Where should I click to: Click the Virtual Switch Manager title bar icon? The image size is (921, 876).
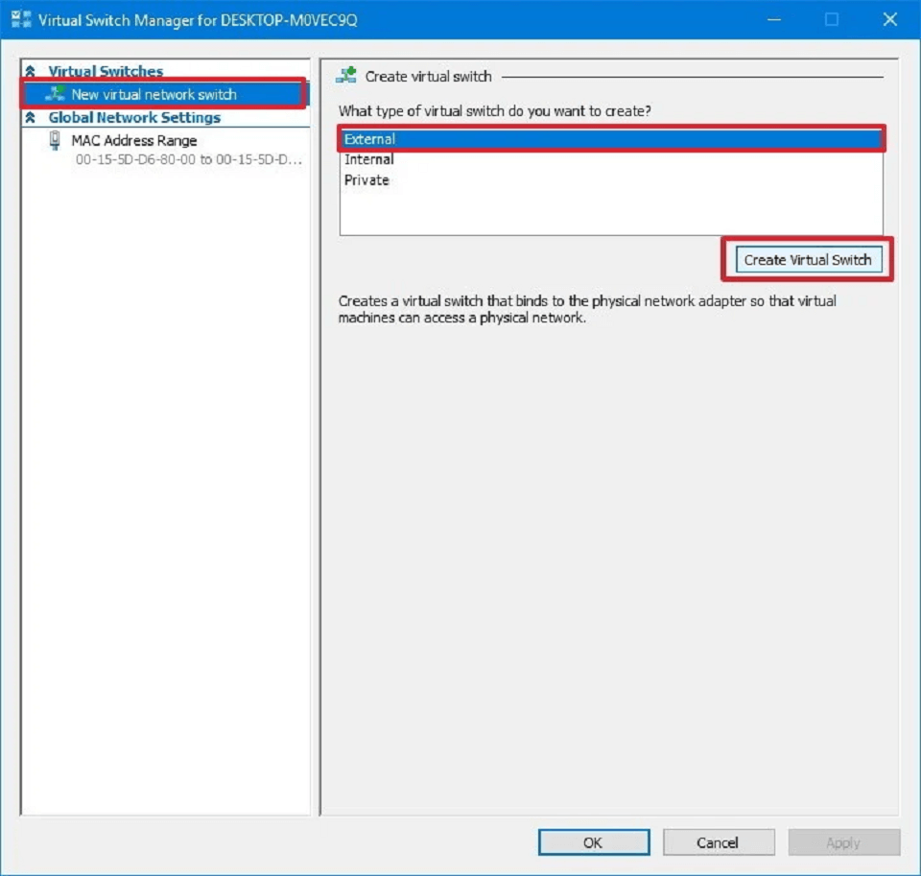(21, 19)
